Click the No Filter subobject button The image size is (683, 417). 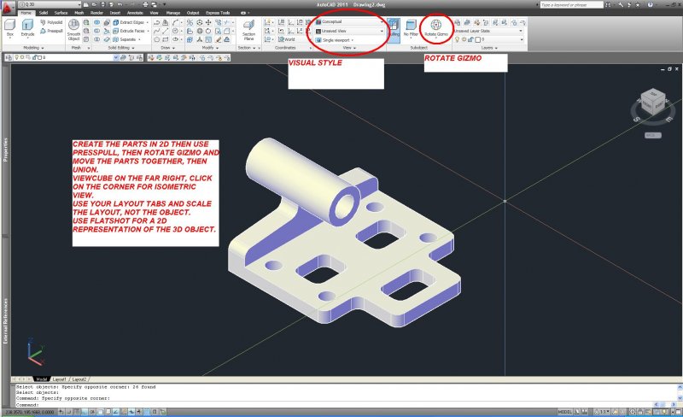tap(411, 28)
